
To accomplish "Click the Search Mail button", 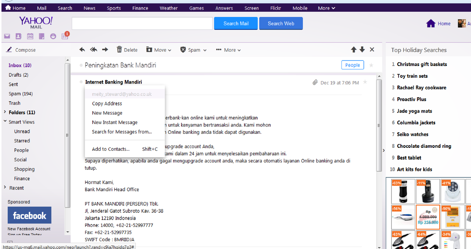I will tap(236, 23).
